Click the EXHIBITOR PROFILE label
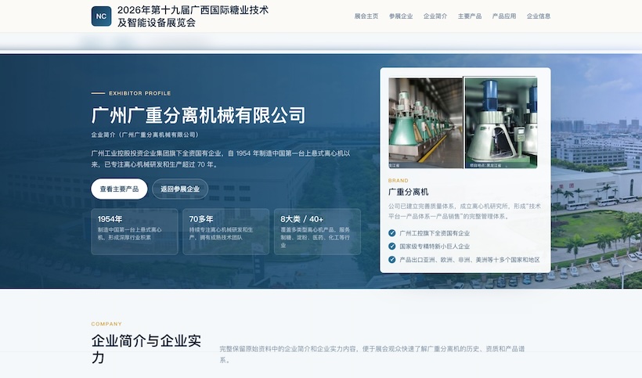The image size is (642, 378). coord(139,93)
